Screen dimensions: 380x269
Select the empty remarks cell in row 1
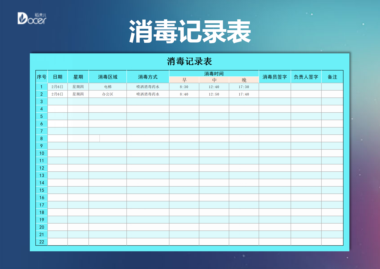pos(332,86)
